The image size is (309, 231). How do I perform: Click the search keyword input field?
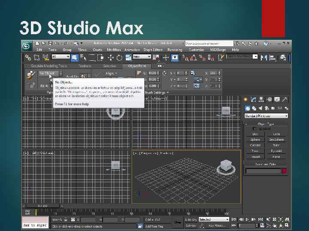209,44
